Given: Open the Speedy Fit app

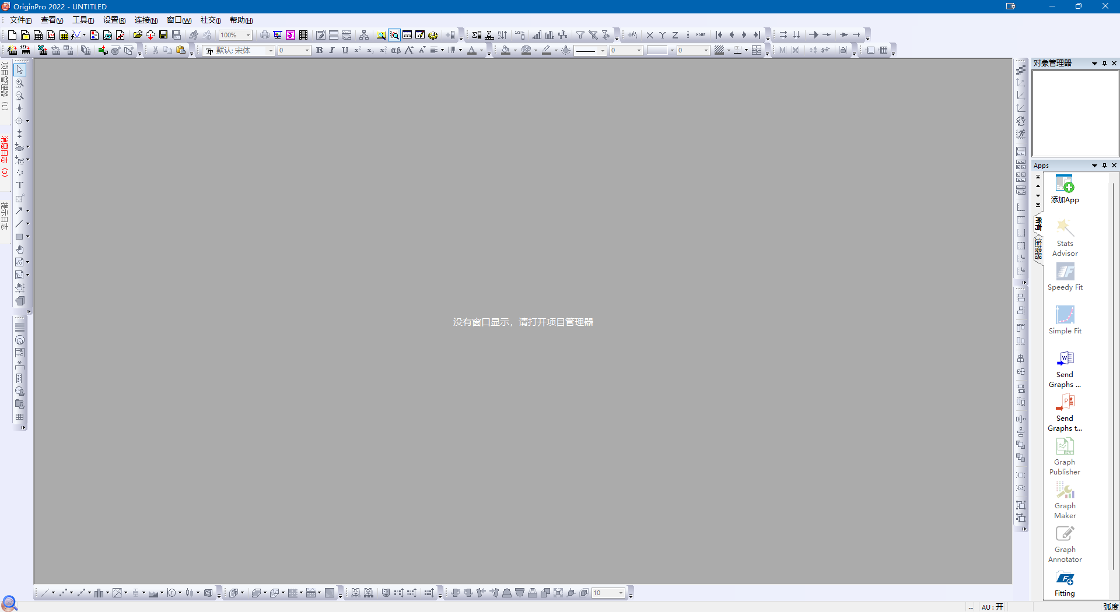Looking at the screenshot, I should [1065, 276].
